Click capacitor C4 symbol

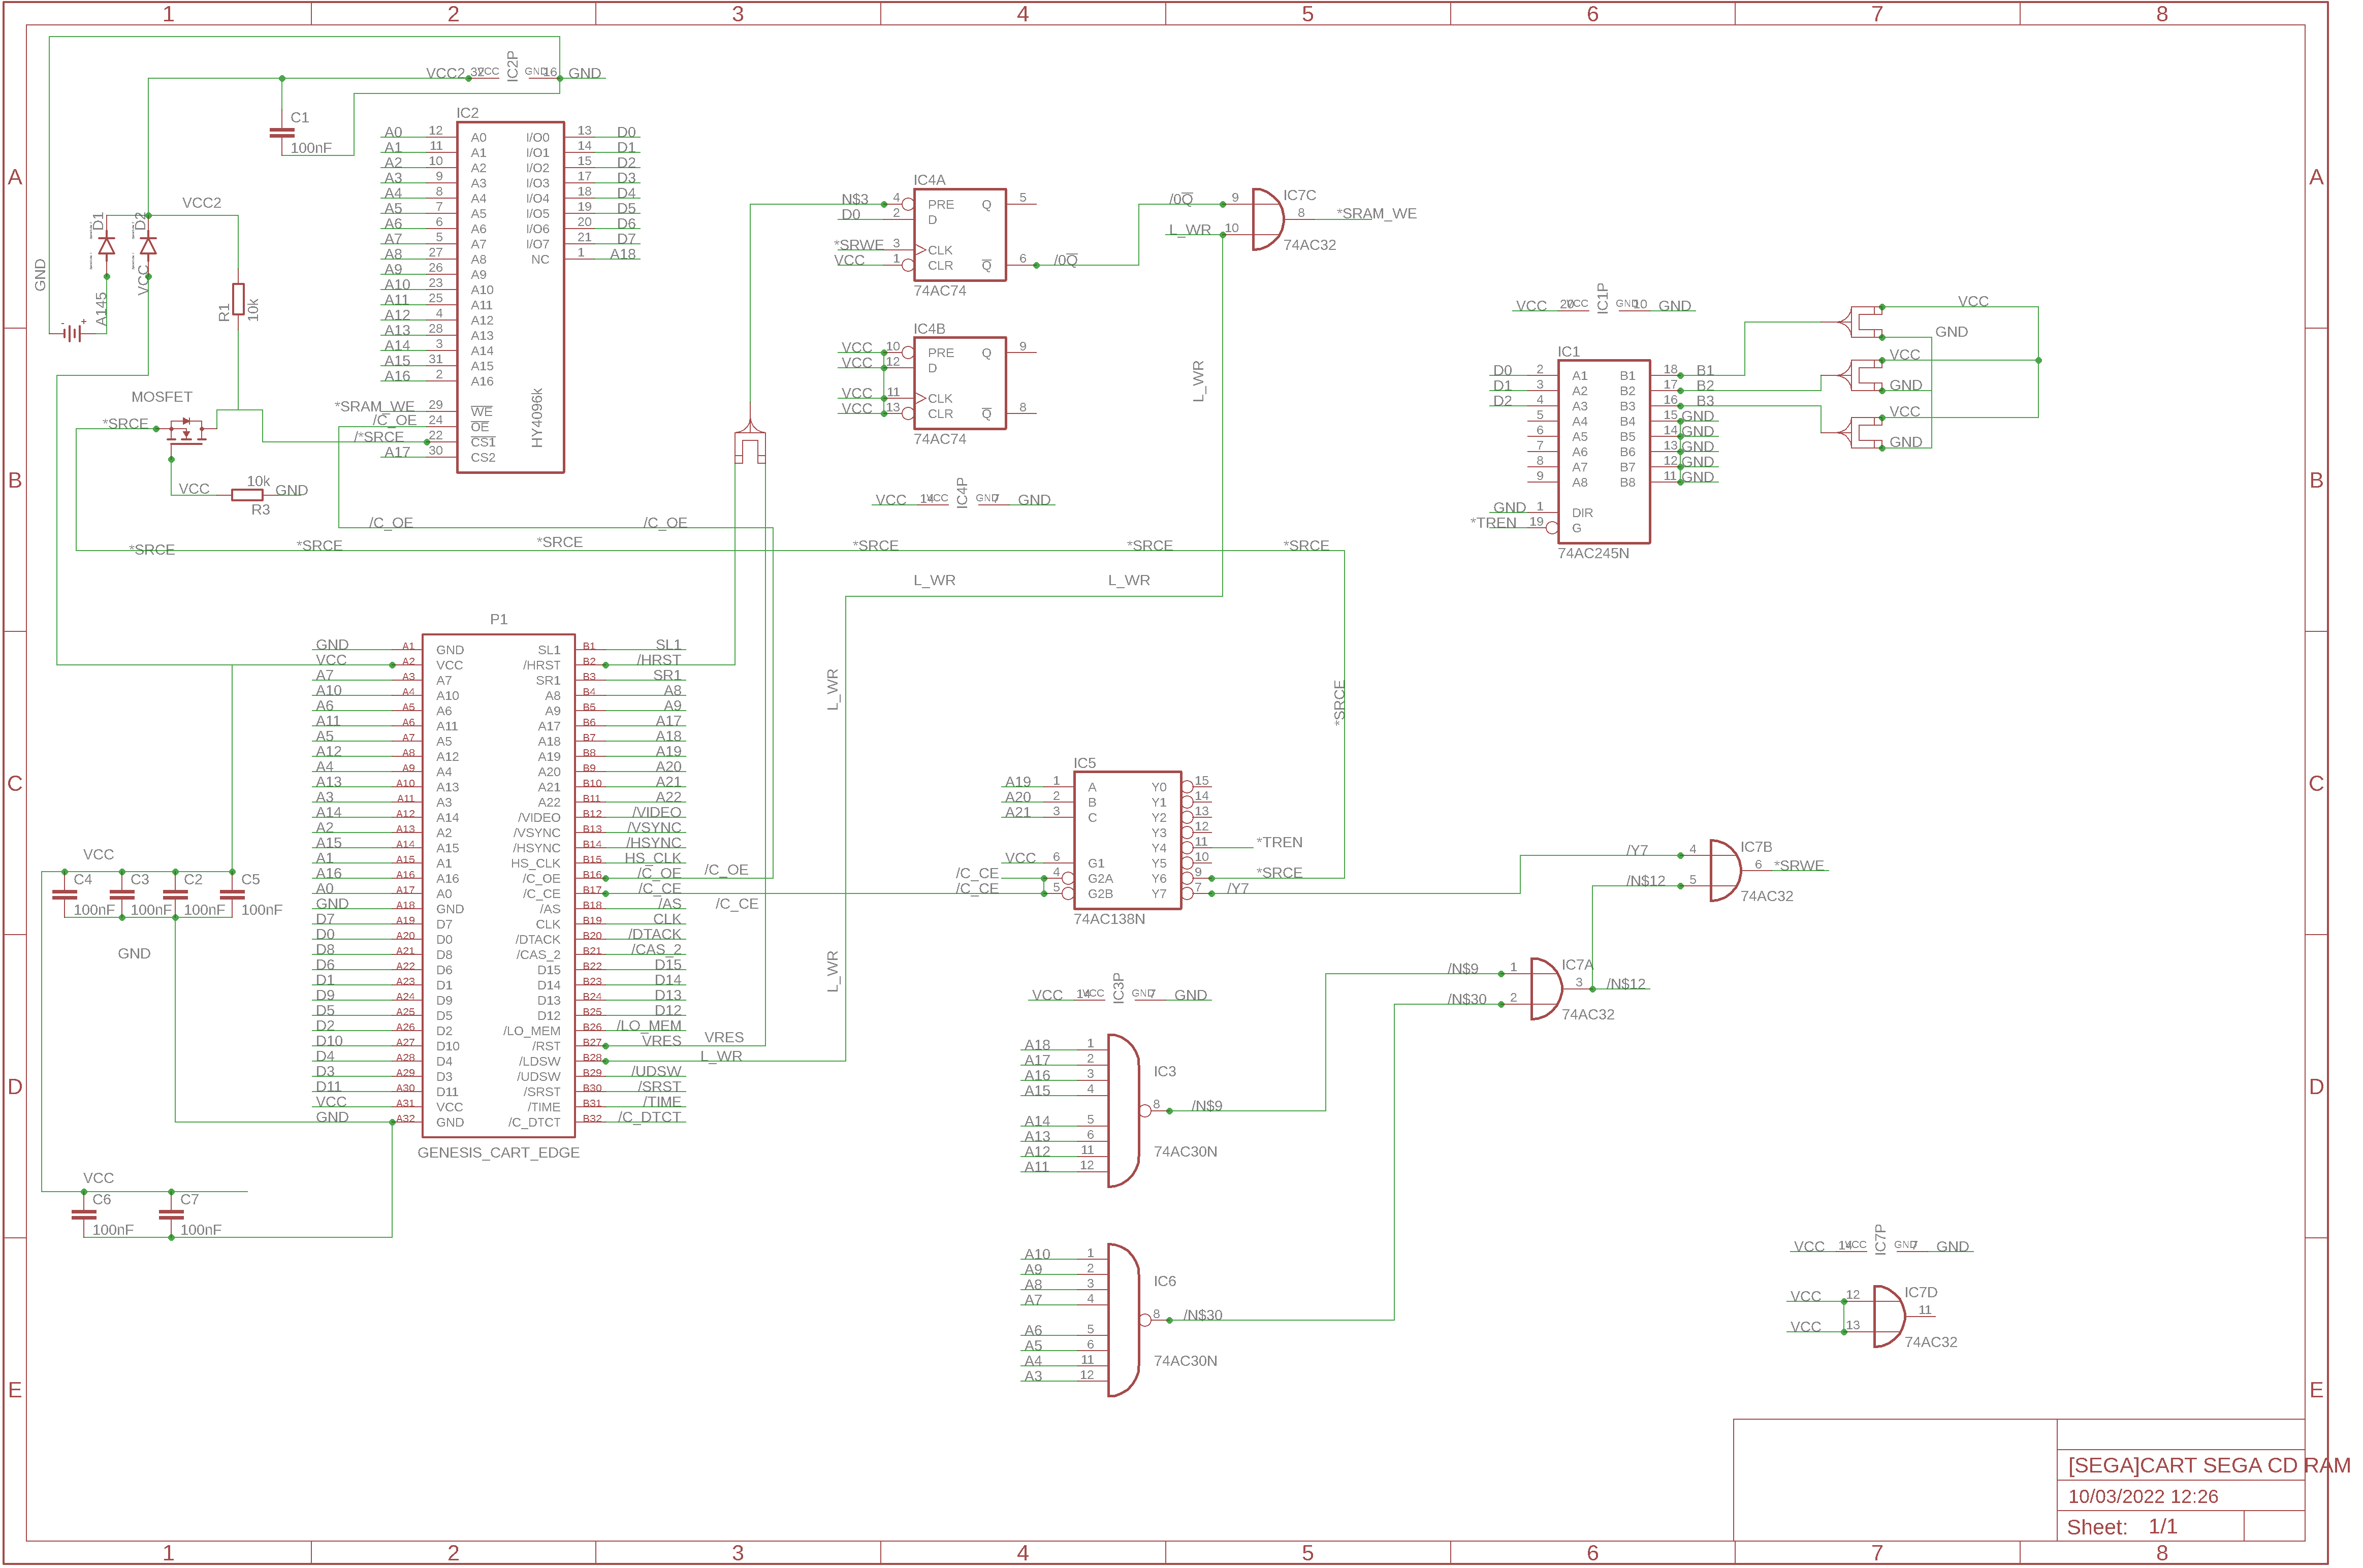pos(64,895)
